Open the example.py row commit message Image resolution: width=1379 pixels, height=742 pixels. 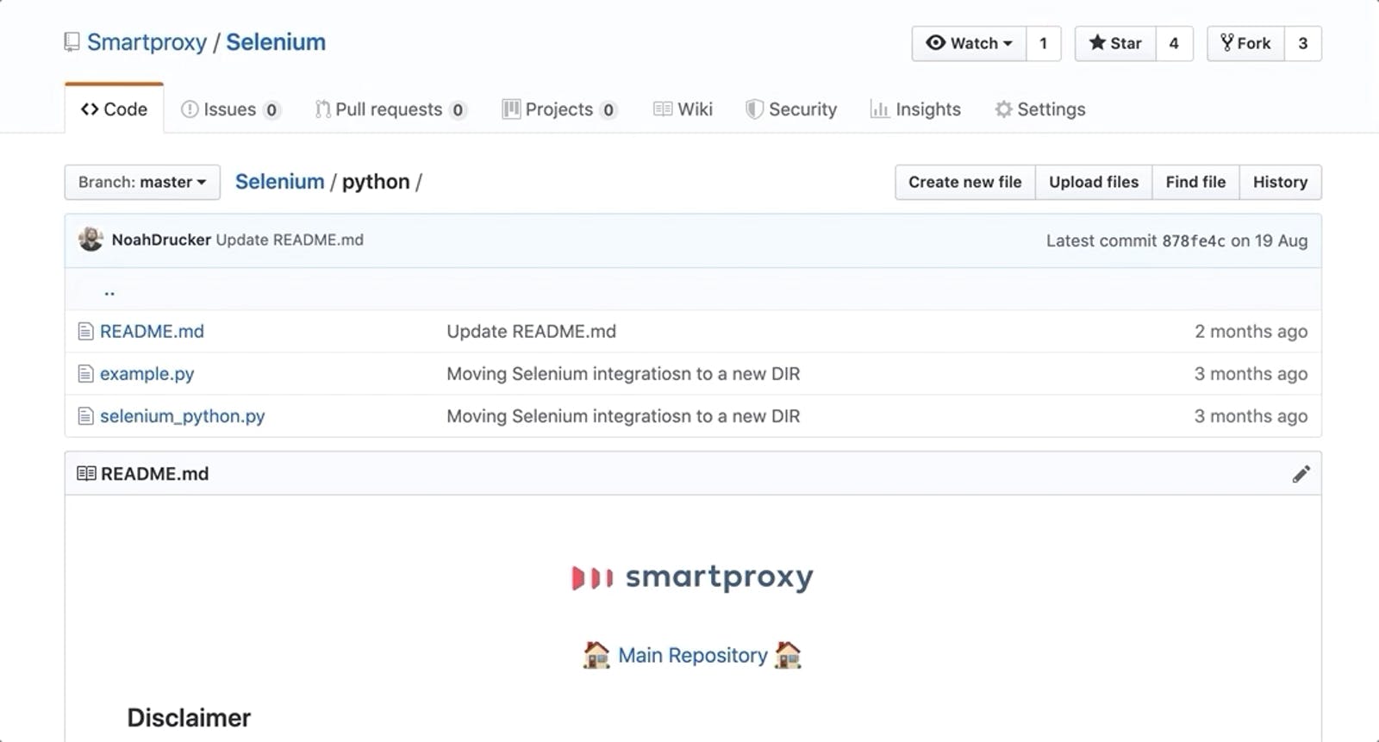click(623, 374)
